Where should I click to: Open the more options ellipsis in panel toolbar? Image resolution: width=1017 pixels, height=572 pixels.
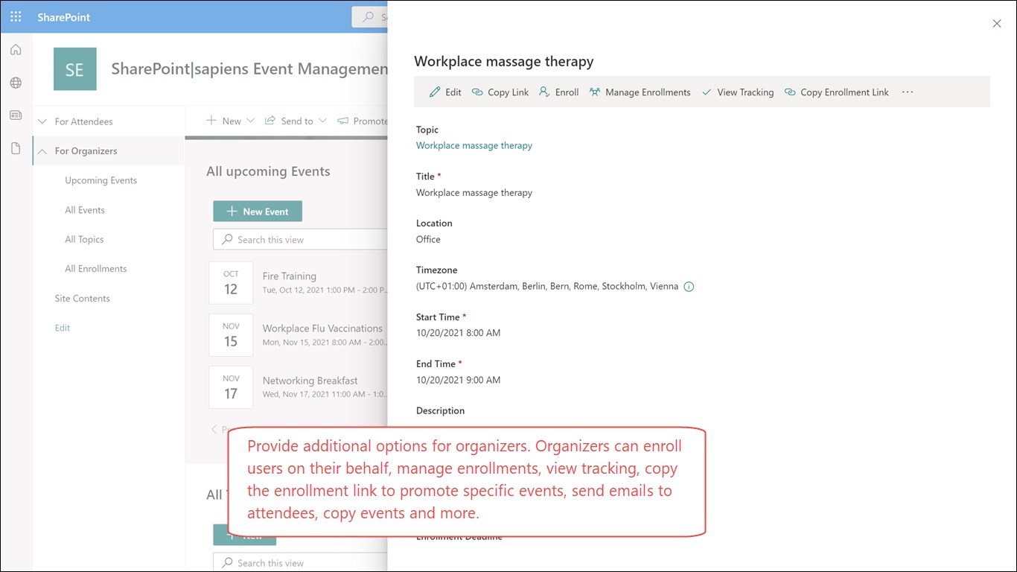click(907, 92)
